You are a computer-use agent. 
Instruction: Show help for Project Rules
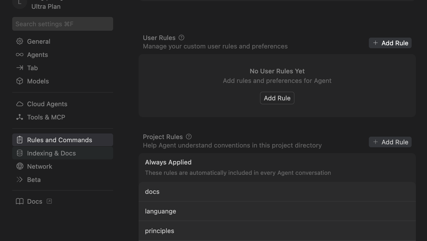(189, 137)
